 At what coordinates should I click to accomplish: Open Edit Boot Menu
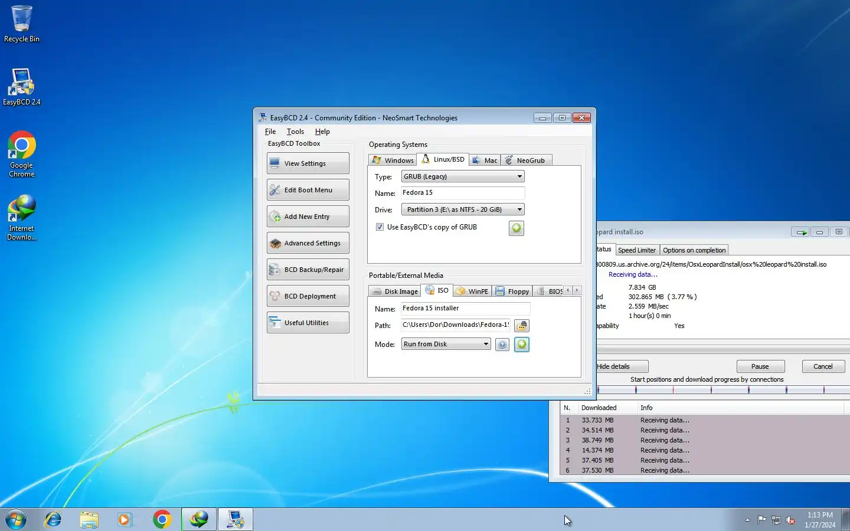click(308, 190)
